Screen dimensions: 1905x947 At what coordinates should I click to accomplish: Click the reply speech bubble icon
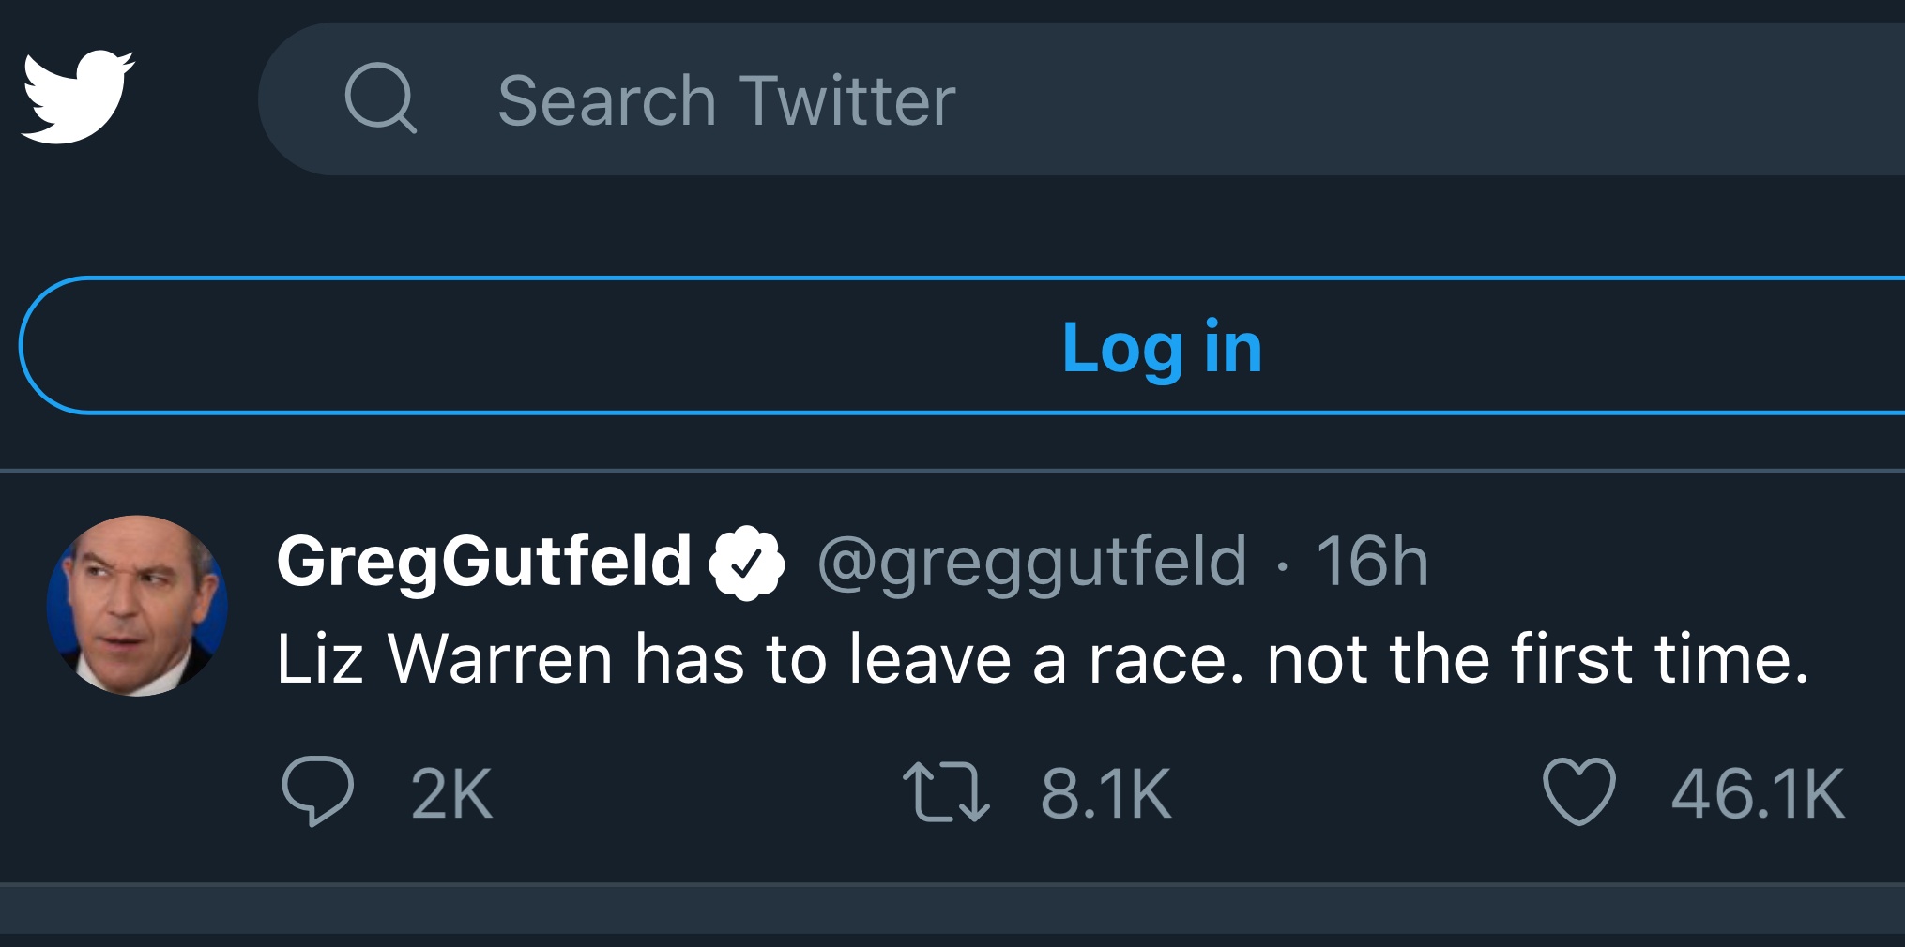317,791
